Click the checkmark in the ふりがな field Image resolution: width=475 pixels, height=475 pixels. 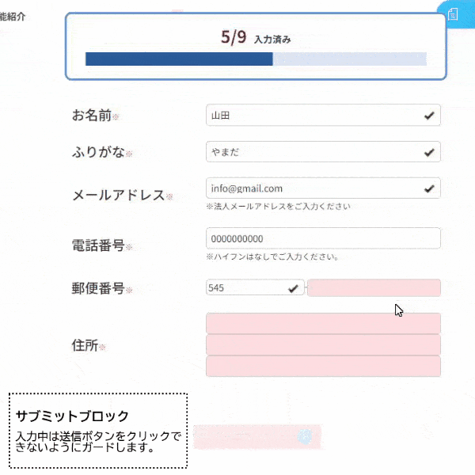(x=429, y=152)
